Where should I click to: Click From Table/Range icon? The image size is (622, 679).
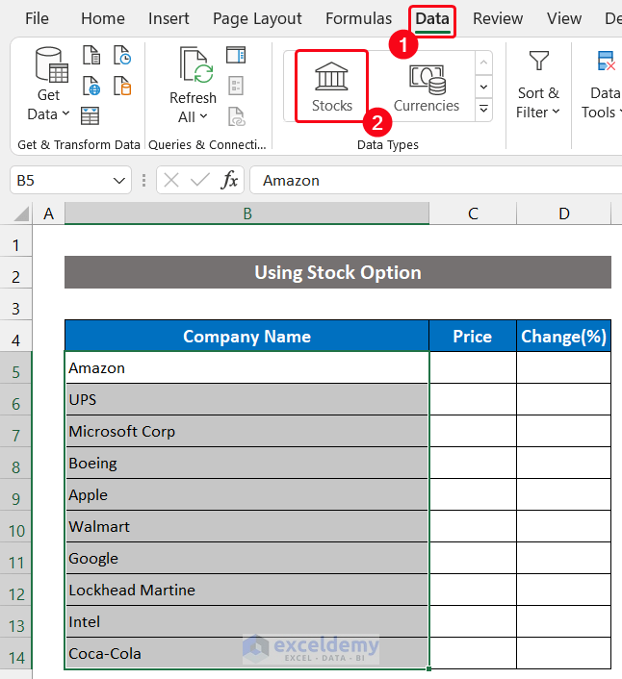pyautogui.click(x=91, y=116)
